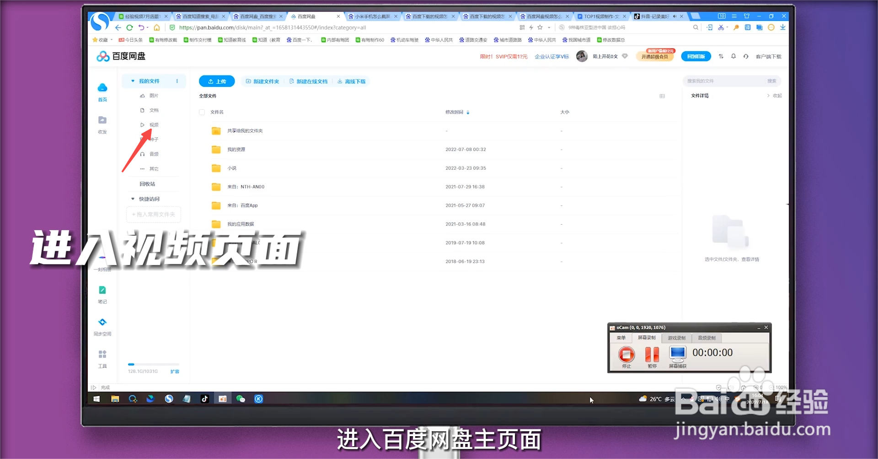
Task: Open the TikTok app in taskbar
Action: 204,399
